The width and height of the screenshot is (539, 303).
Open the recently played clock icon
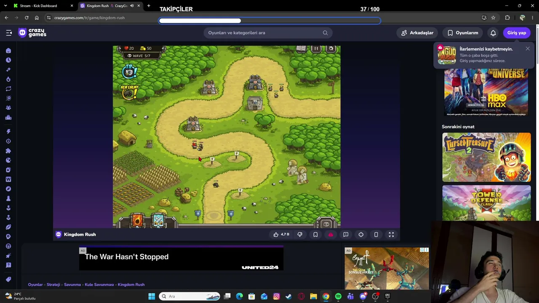click(x=8, y=60)
